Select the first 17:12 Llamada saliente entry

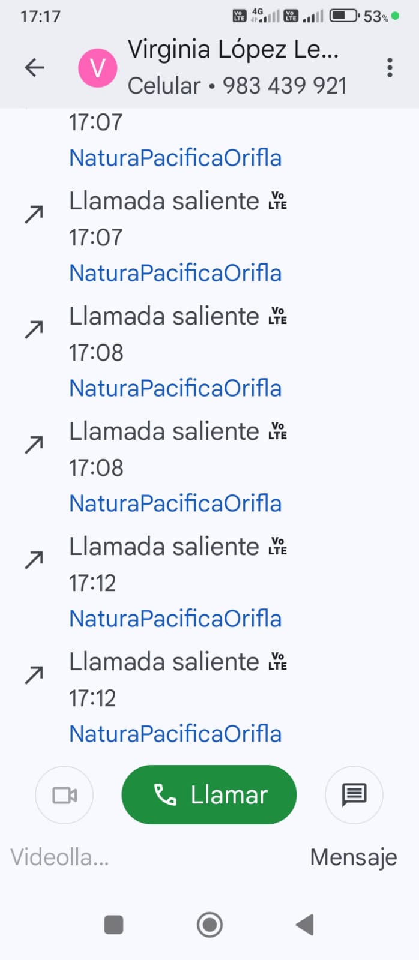click(x=164, y=547)
